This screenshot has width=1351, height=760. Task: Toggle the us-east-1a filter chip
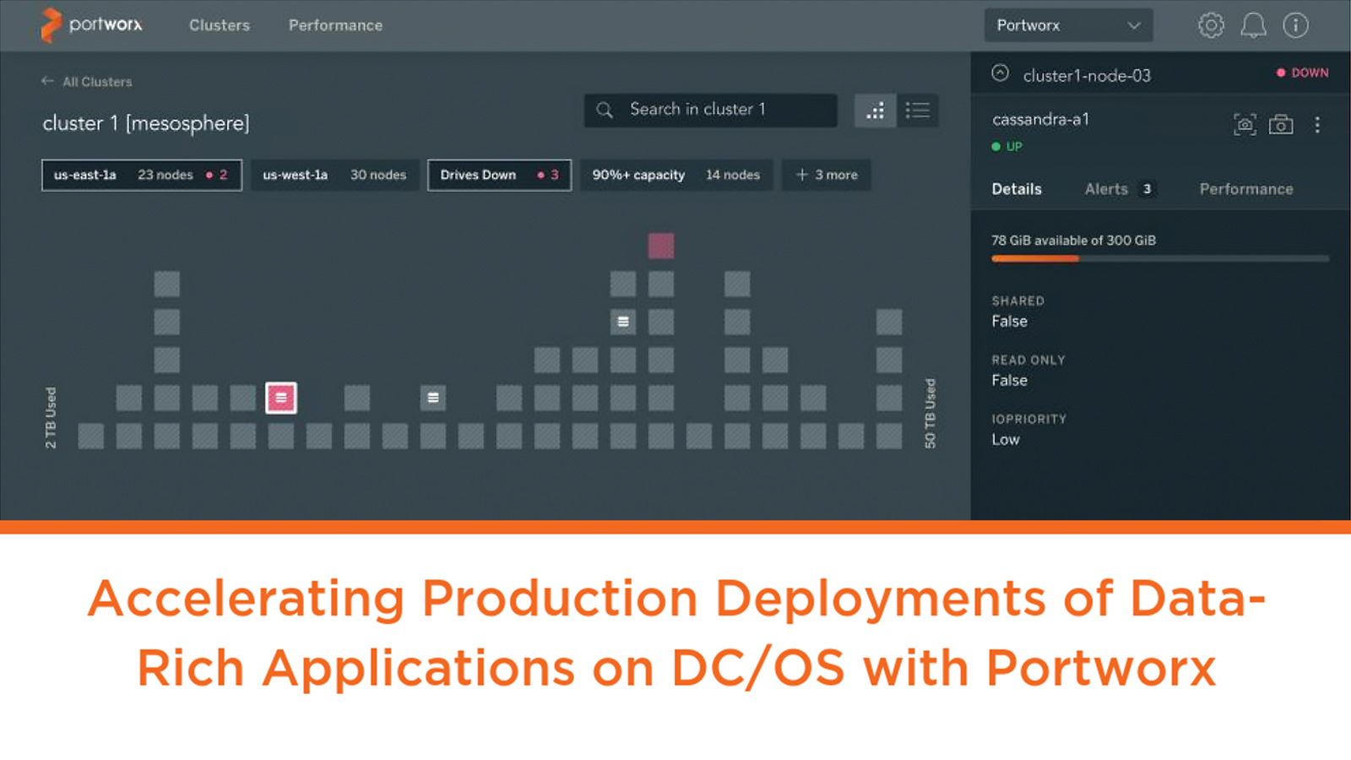click(142, 175)
